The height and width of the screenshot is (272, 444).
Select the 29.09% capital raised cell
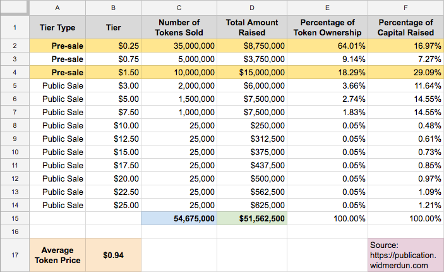(x=405, y=72)
